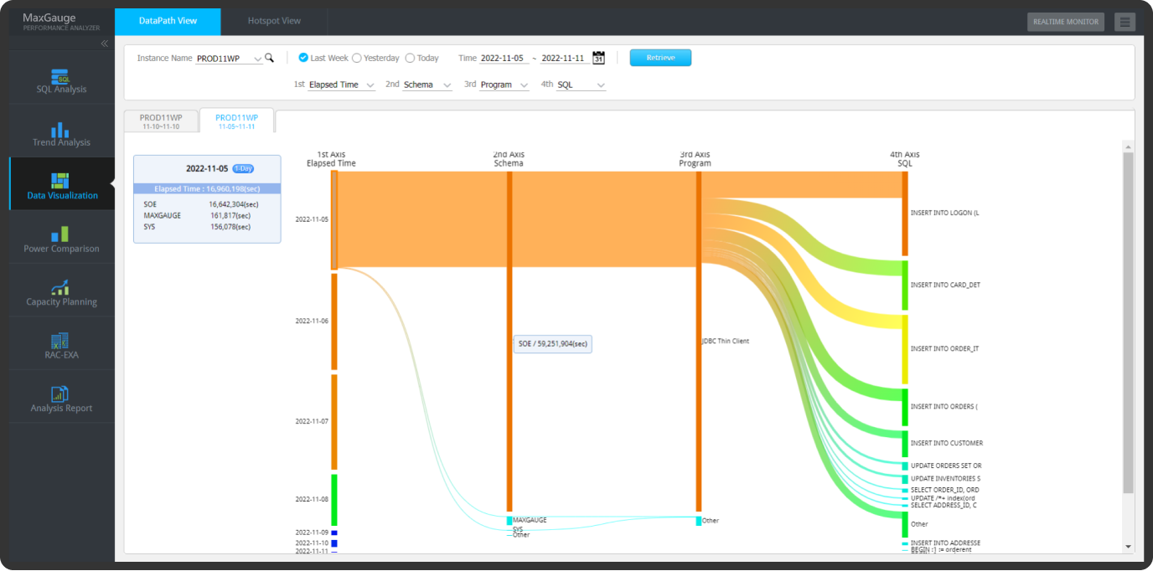
Task: Open the SQL Analysis sidebar icon
Action: [x=60, y=77]
